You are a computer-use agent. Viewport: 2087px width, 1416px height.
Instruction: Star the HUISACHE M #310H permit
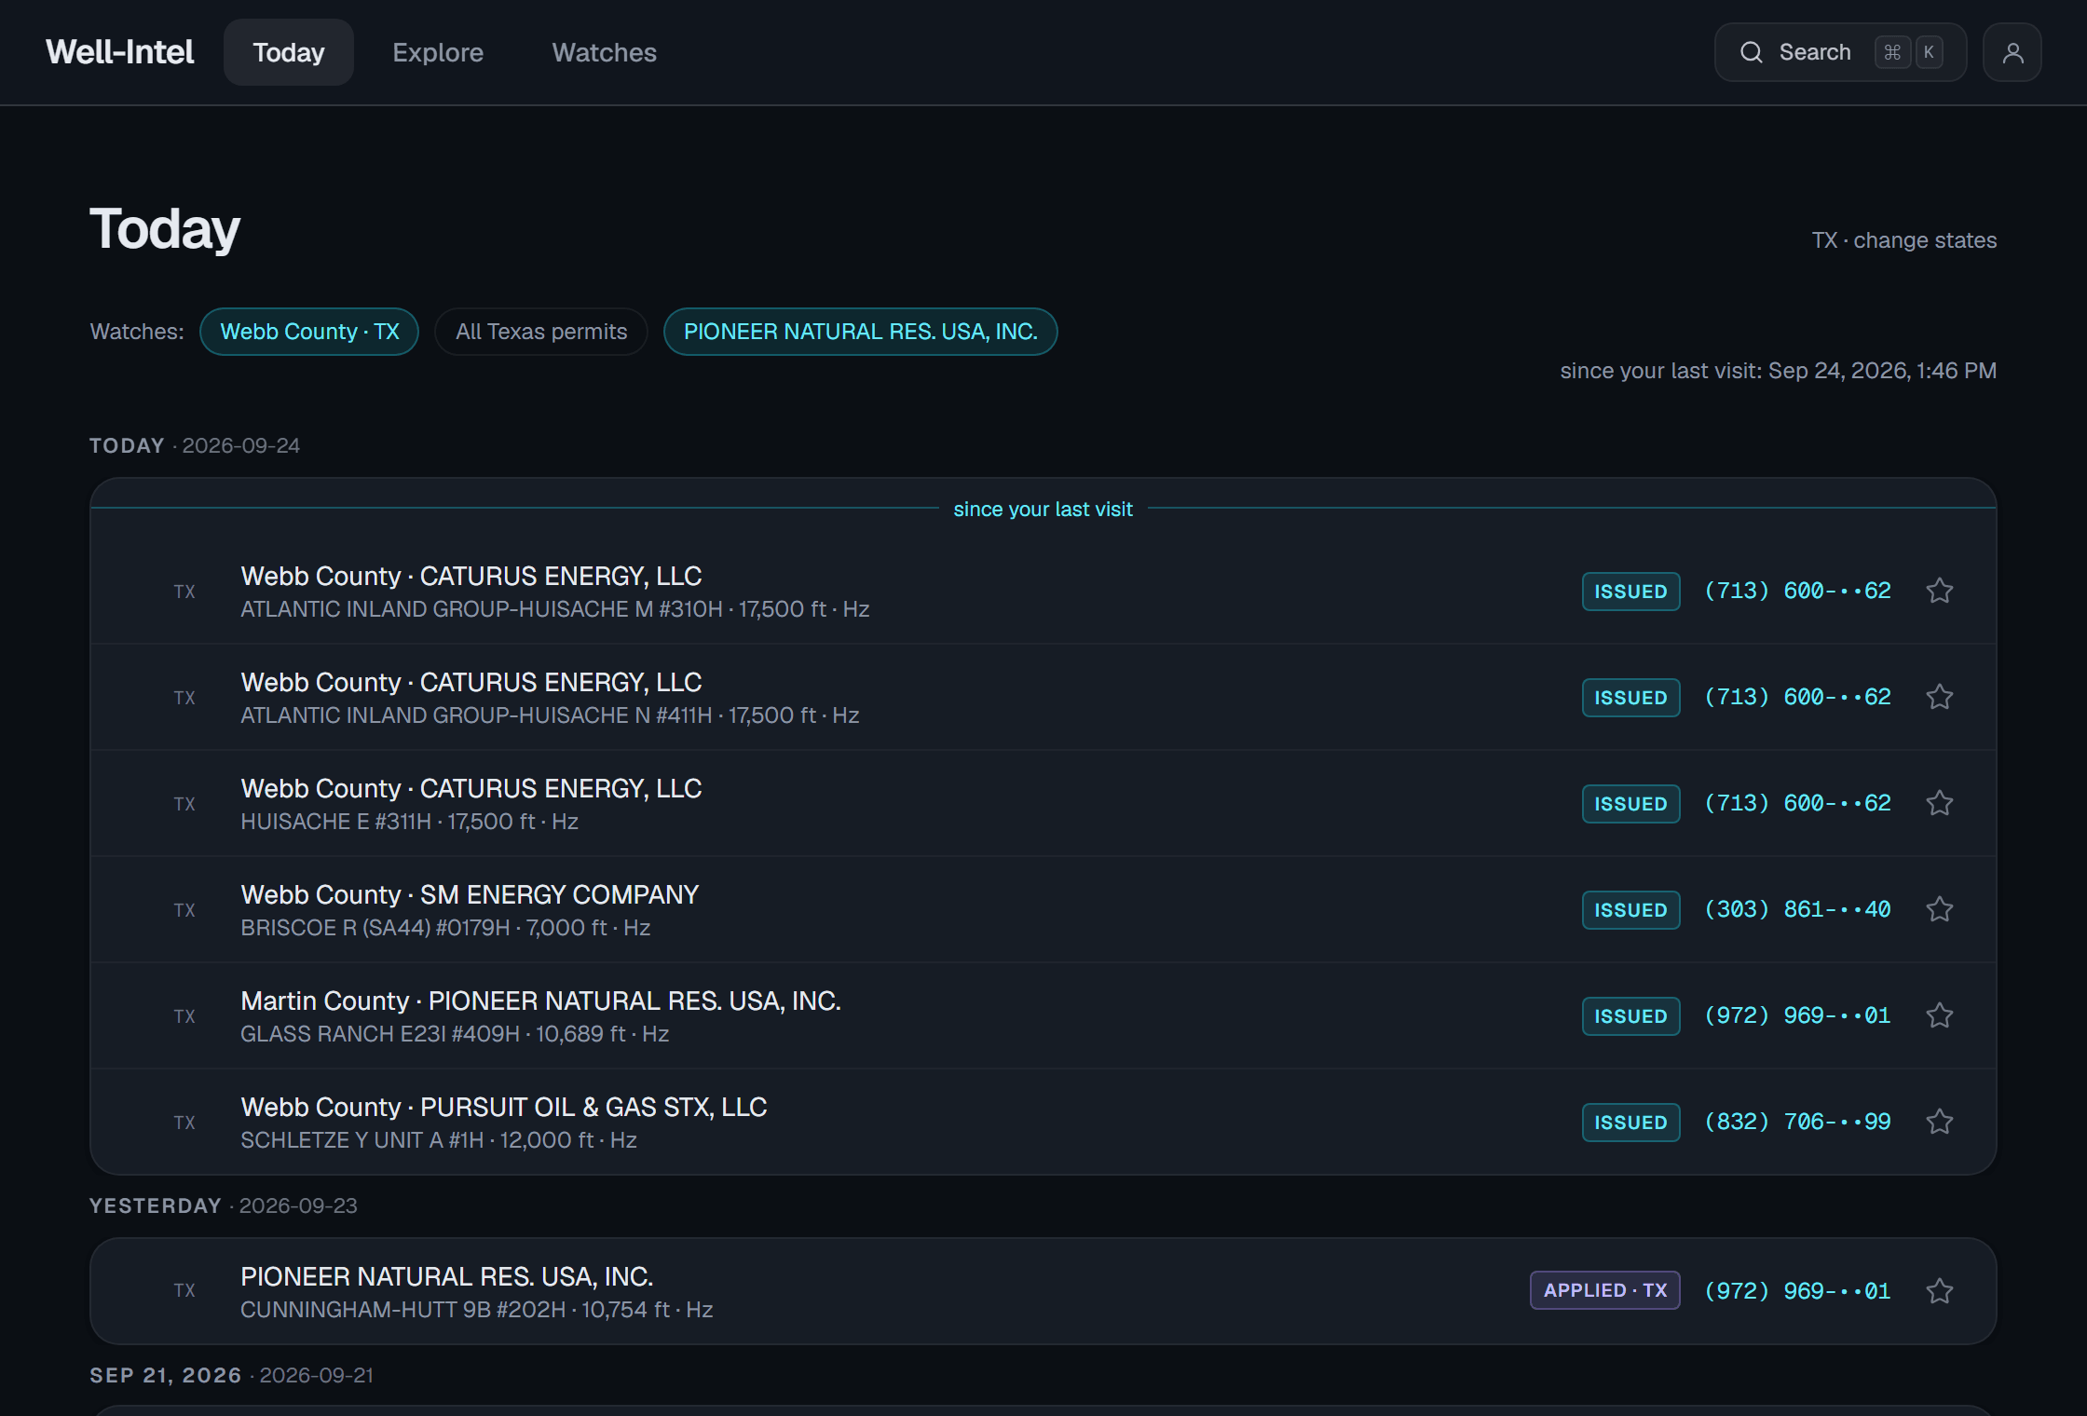pos(1939,591)
